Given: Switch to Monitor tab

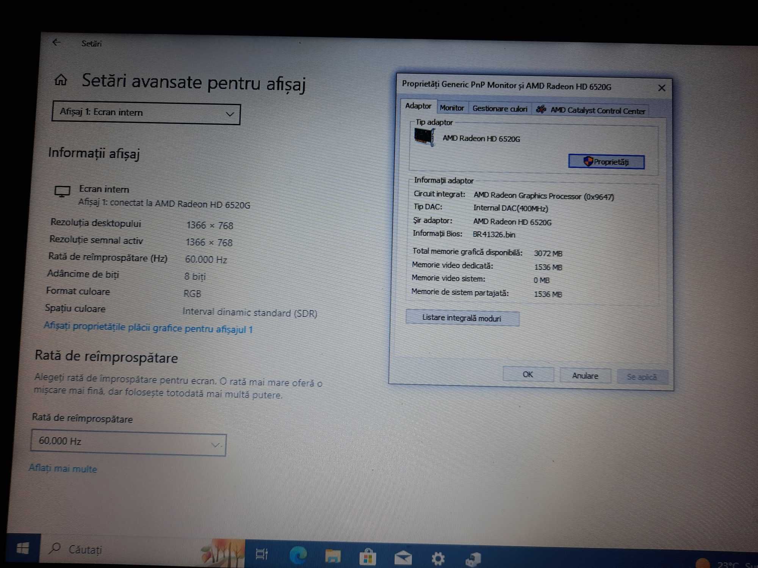Looking at the screenshot, I should (x=452, y=110).
